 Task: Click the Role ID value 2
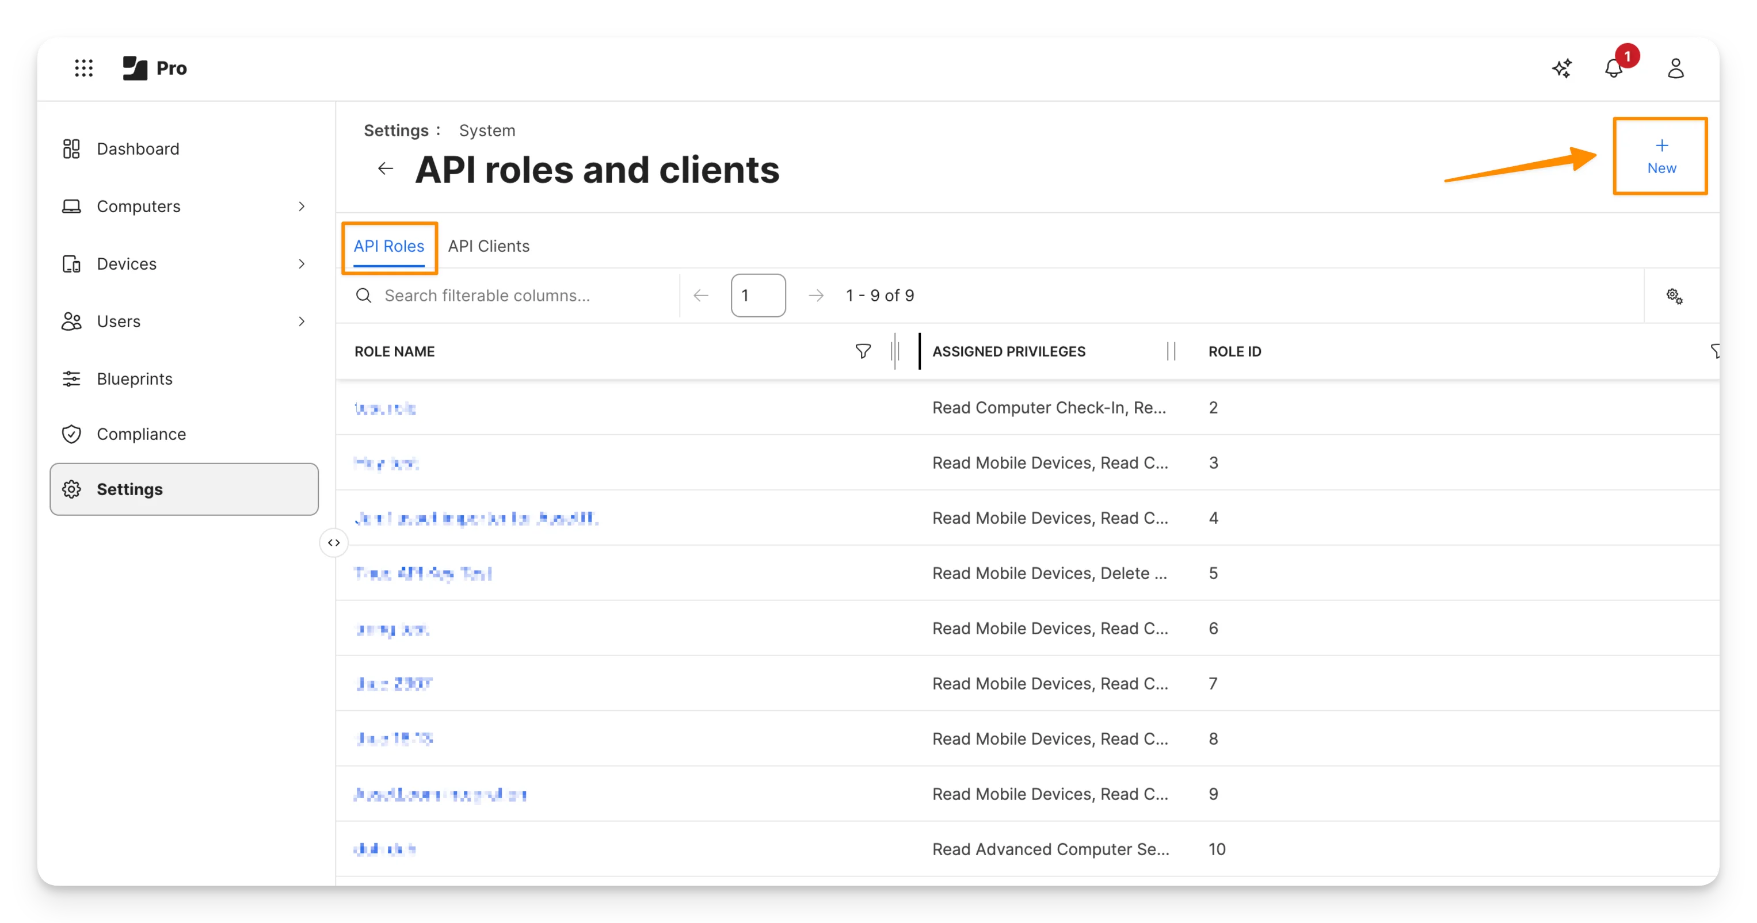coord(1213,408)
